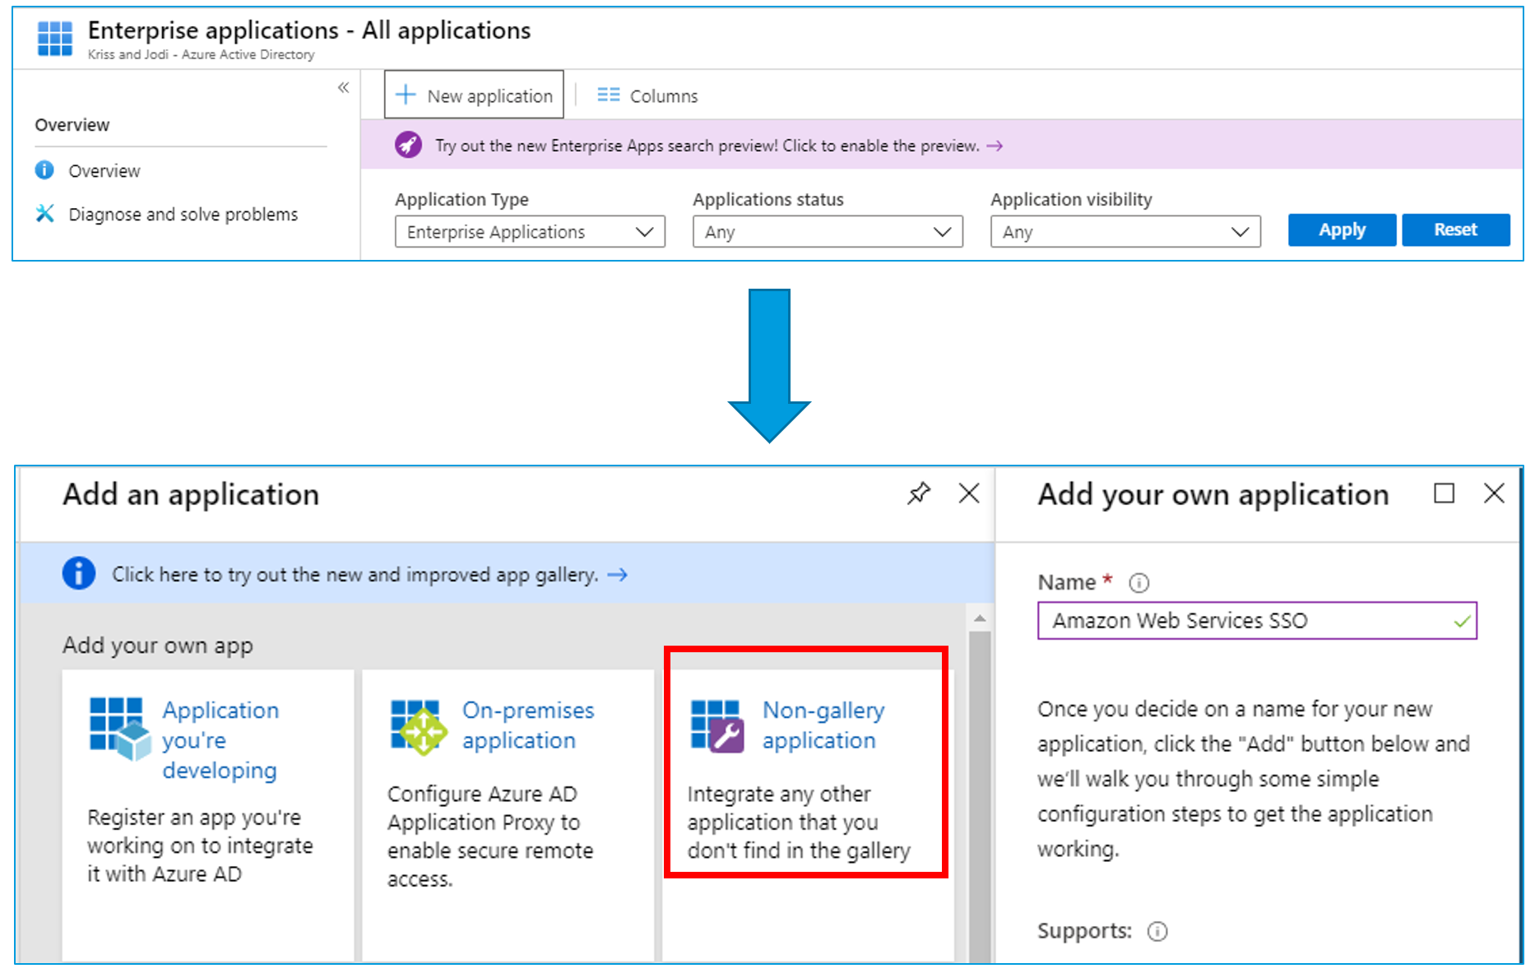Click the app list vertical scrollbar thumb

tap(979, 795)
